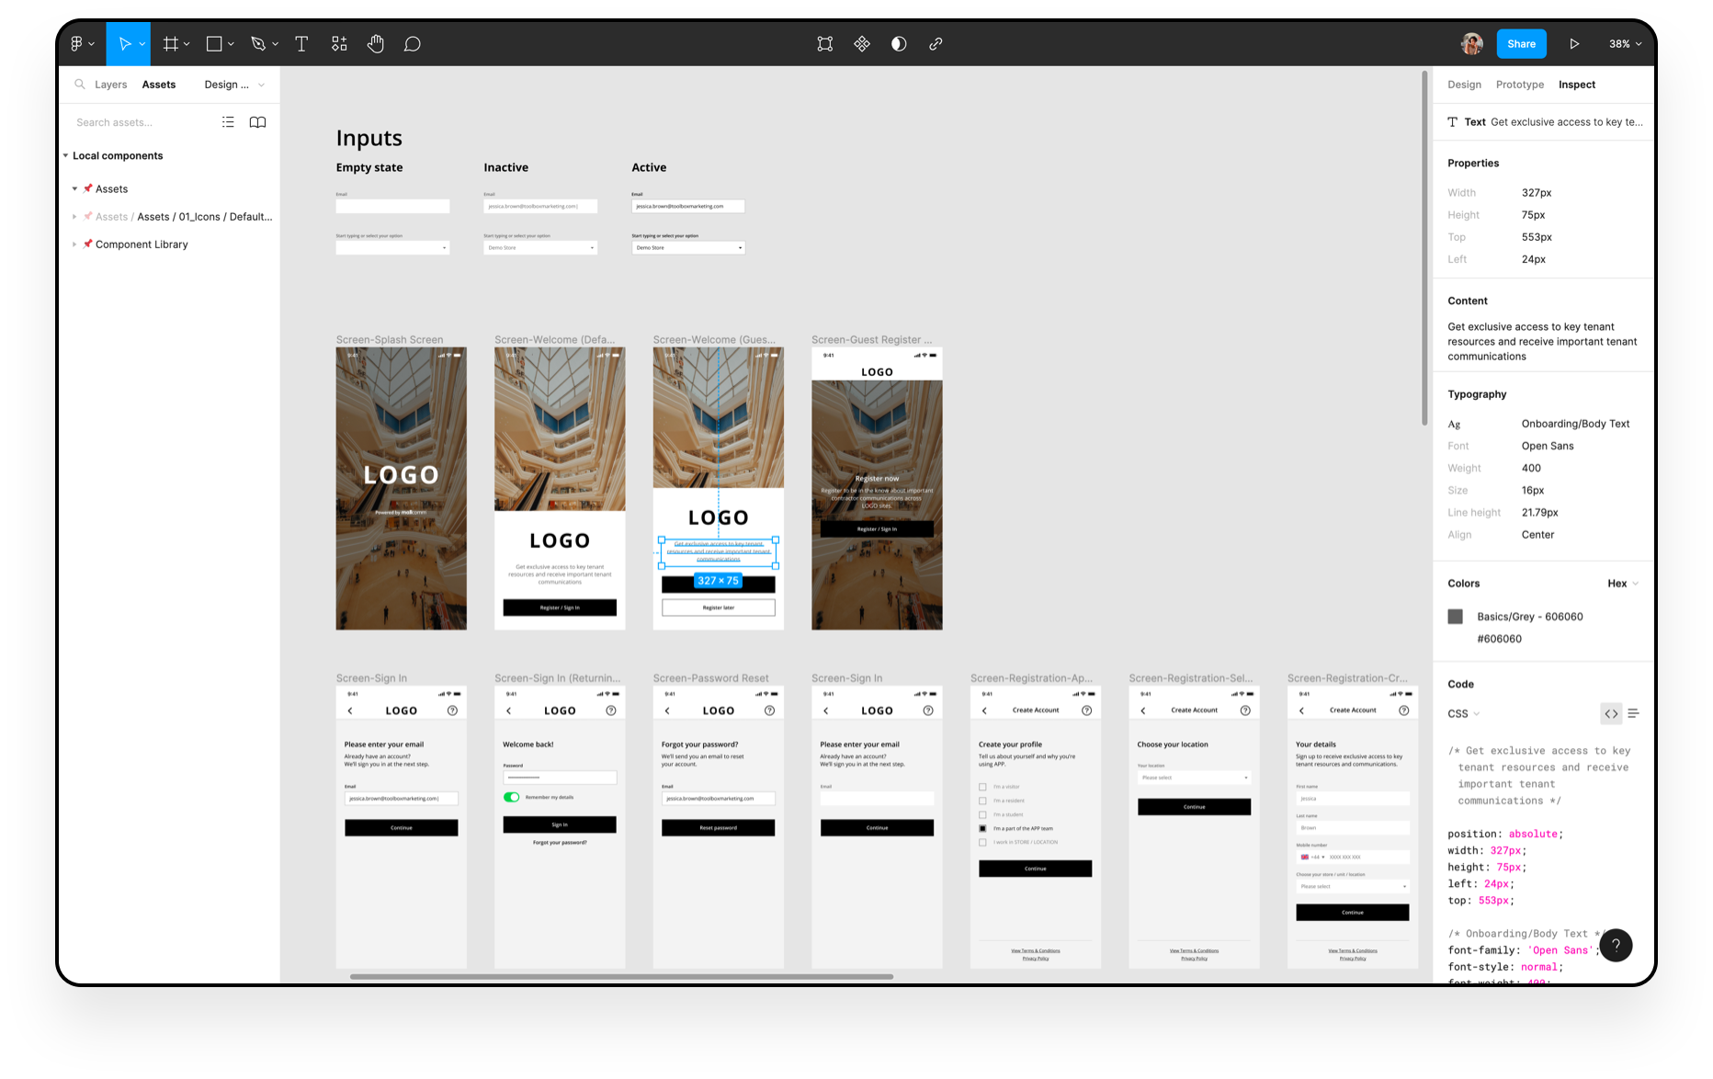Switch to the Layers tab
This screenshot has height=1079, width=1713.
coord(111,85)
